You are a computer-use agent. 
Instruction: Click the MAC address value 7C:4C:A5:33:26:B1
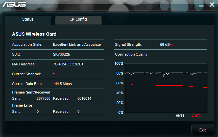pos(68,64)
